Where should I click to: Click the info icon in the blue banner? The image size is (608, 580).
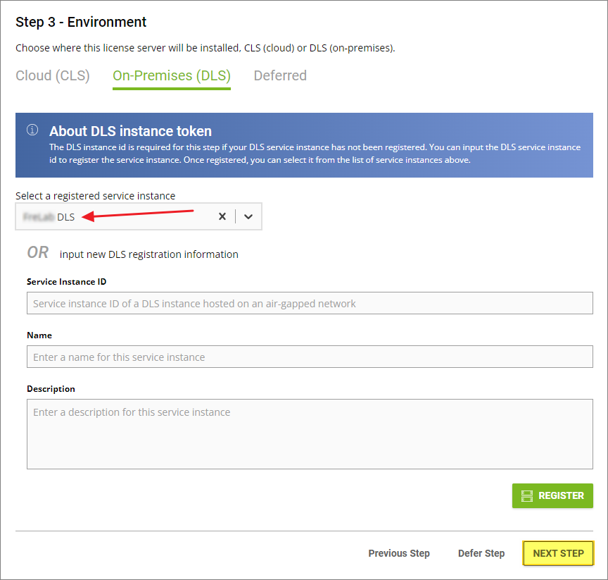32,130
